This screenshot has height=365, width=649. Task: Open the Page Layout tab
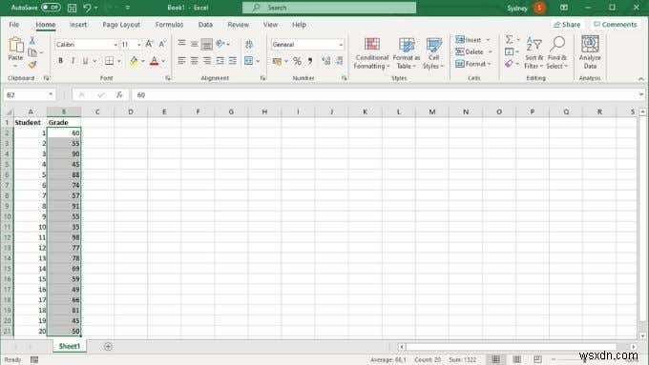tap(121, 25)
